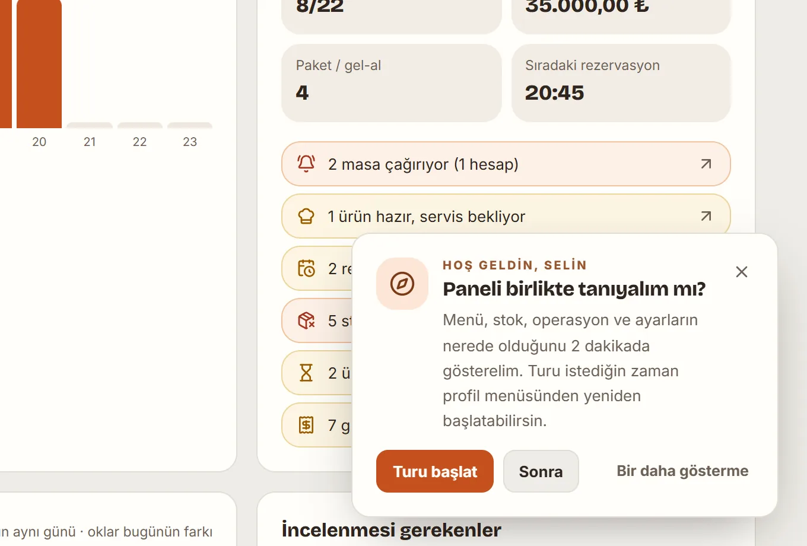The height and width of the screenshot is (546, 807).
Task: Start the tour with 'Turu başlat'
Action: tap(435, 471)
